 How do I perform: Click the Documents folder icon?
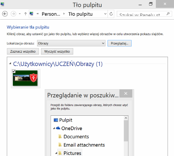point(60,136)
